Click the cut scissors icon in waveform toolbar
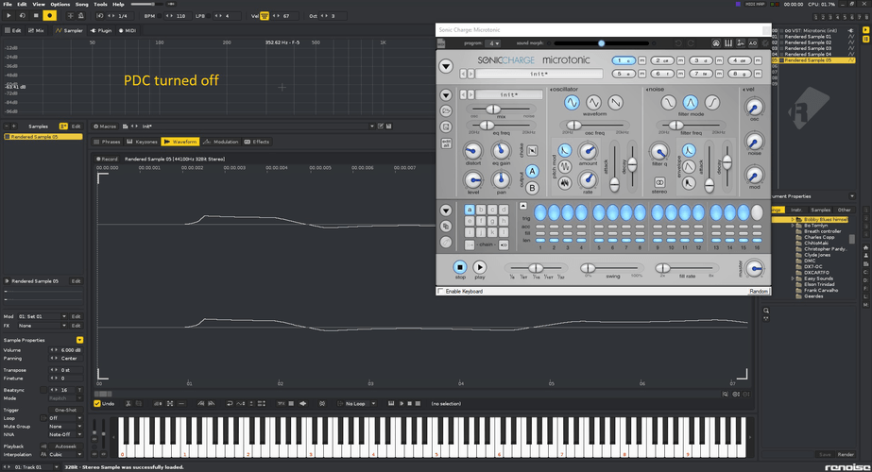The width and height of the screenshot is (872, 472). click(128, 404)
